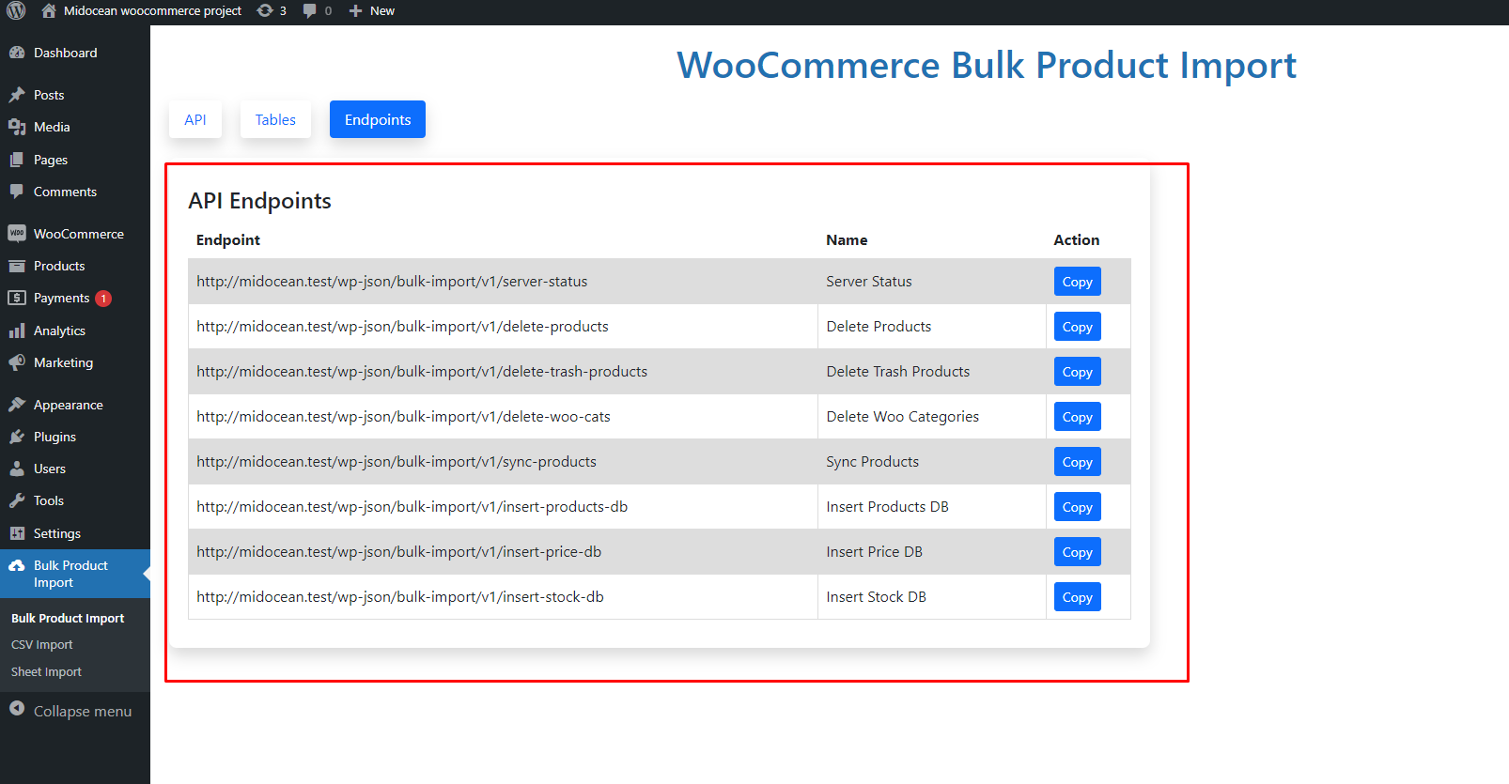Click the Plugins plug icon
Image resolution: width=1509 pixels, height=784 pixels.
coord(17,437)
